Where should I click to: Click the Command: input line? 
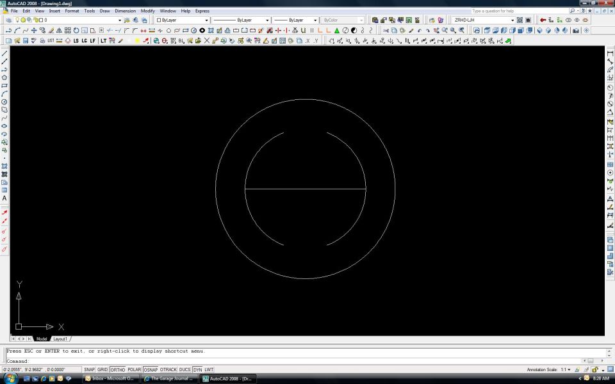[294, 361]
